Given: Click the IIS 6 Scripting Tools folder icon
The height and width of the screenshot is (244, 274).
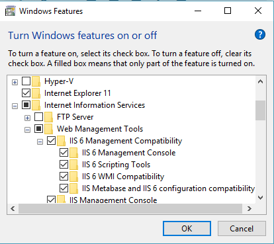Looking at the screenshot, I should click(74, 165).
